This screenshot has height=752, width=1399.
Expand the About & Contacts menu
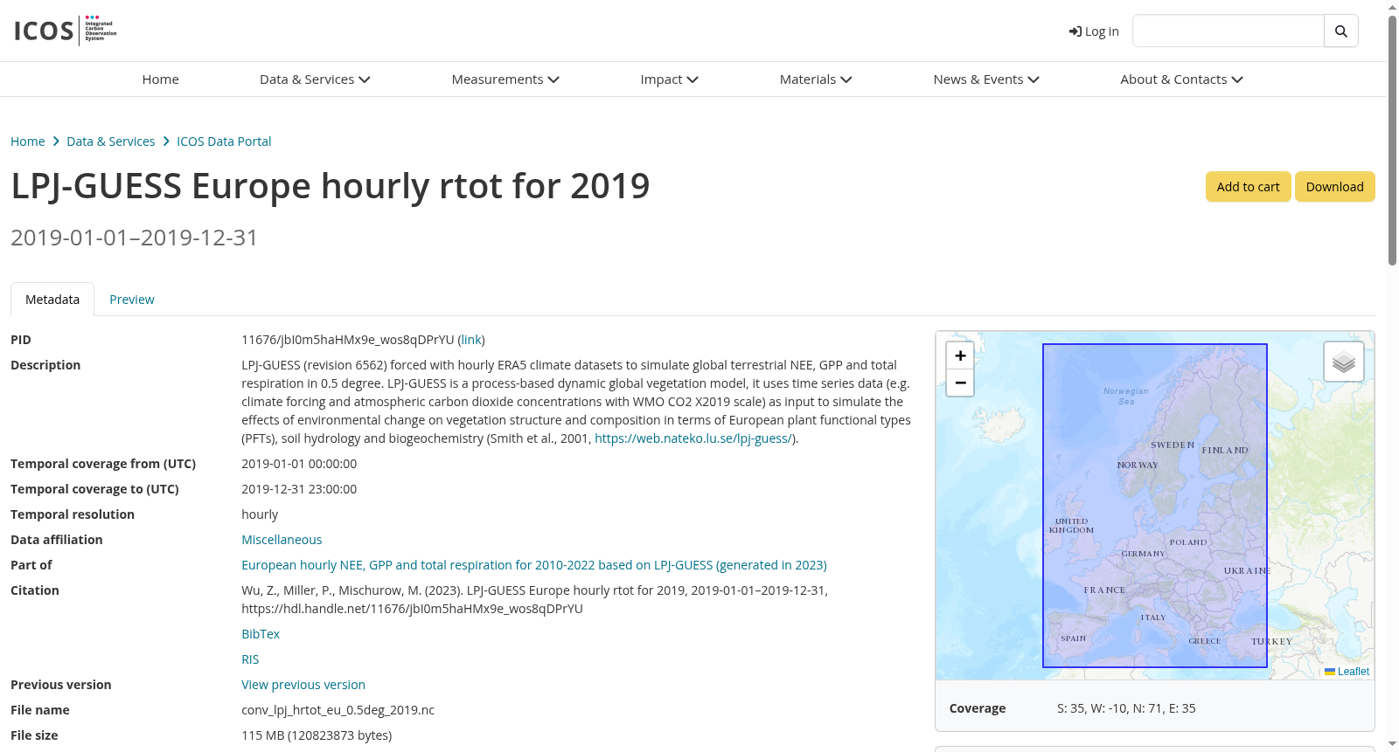[x=1181, y=79]
